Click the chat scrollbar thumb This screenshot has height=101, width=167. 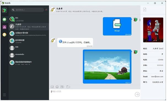140,20
